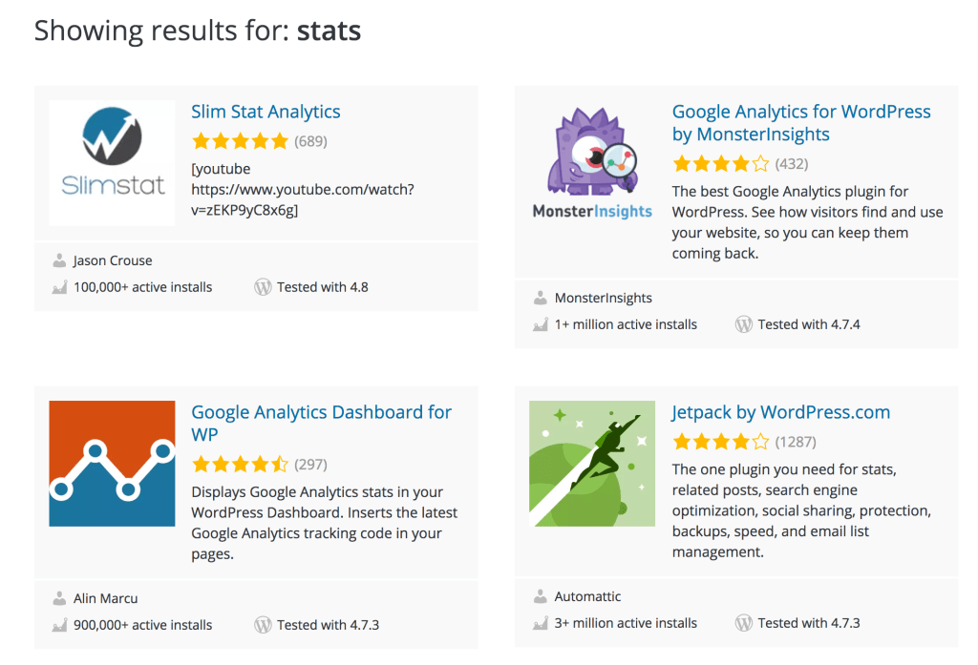Image resolution: width=978 pixels, height=665 pixels.
Task: Click the MonsterInsights purple mascot thumbnail
Action: 591,159
